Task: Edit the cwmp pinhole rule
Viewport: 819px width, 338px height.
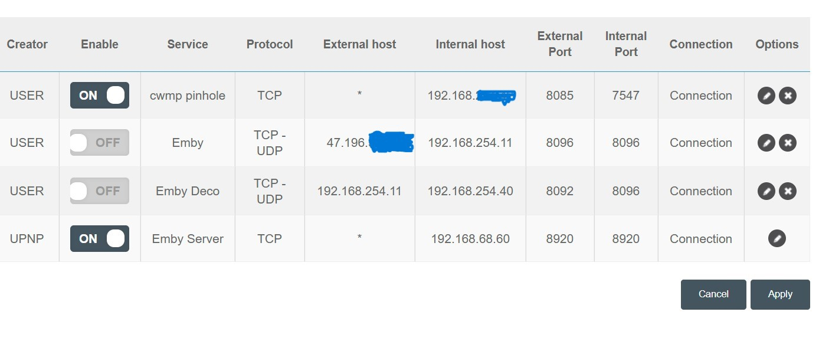Action: pos(766,96)
